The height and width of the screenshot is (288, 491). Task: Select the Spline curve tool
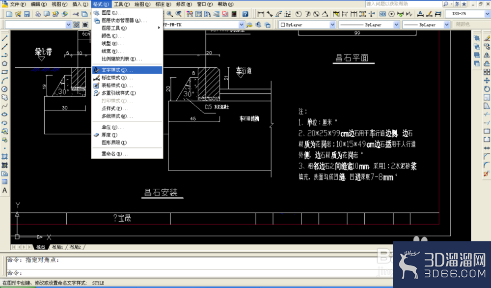click(5, 106)
